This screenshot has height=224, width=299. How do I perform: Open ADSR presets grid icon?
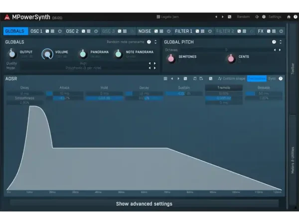[x=165, y=79]
